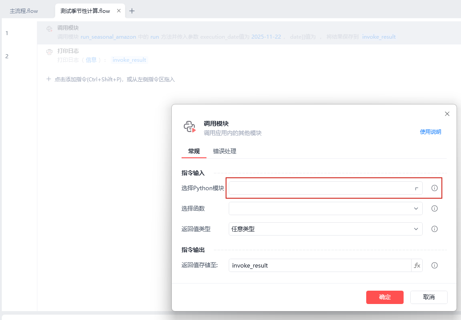Open the 返回值类型 dropdown showing 任意类型
The image size is (461, 320).
(325, 229)
